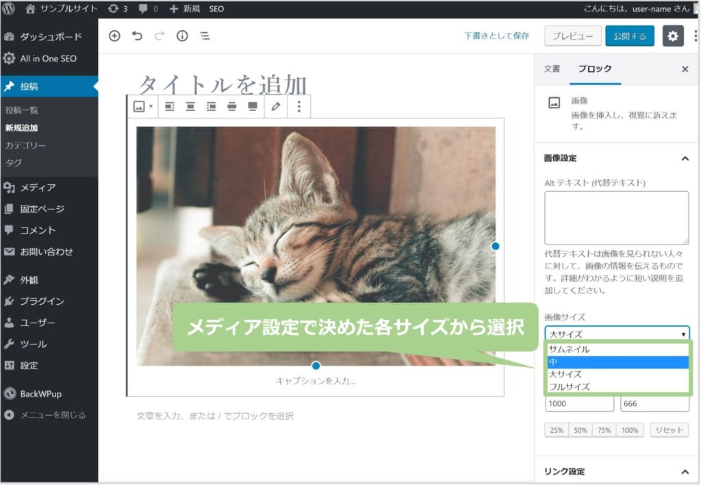The height and width of the screenshot is (485, 701).
Task: Click the Alt テキスト text area
Action: tap(616, 218)
